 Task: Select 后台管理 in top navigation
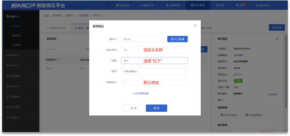[198, 5]
